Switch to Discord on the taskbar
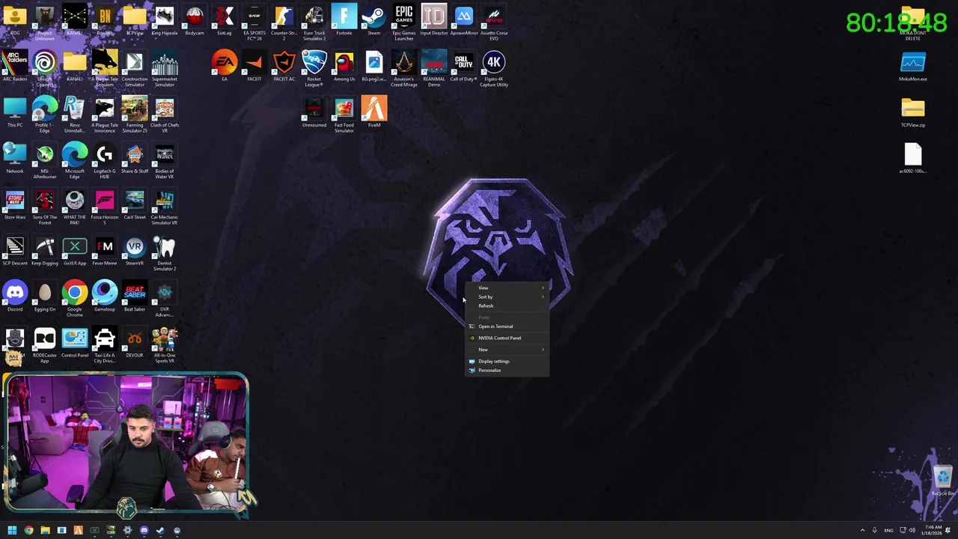Screen dimensions: 958x539 tap(144, 530)
